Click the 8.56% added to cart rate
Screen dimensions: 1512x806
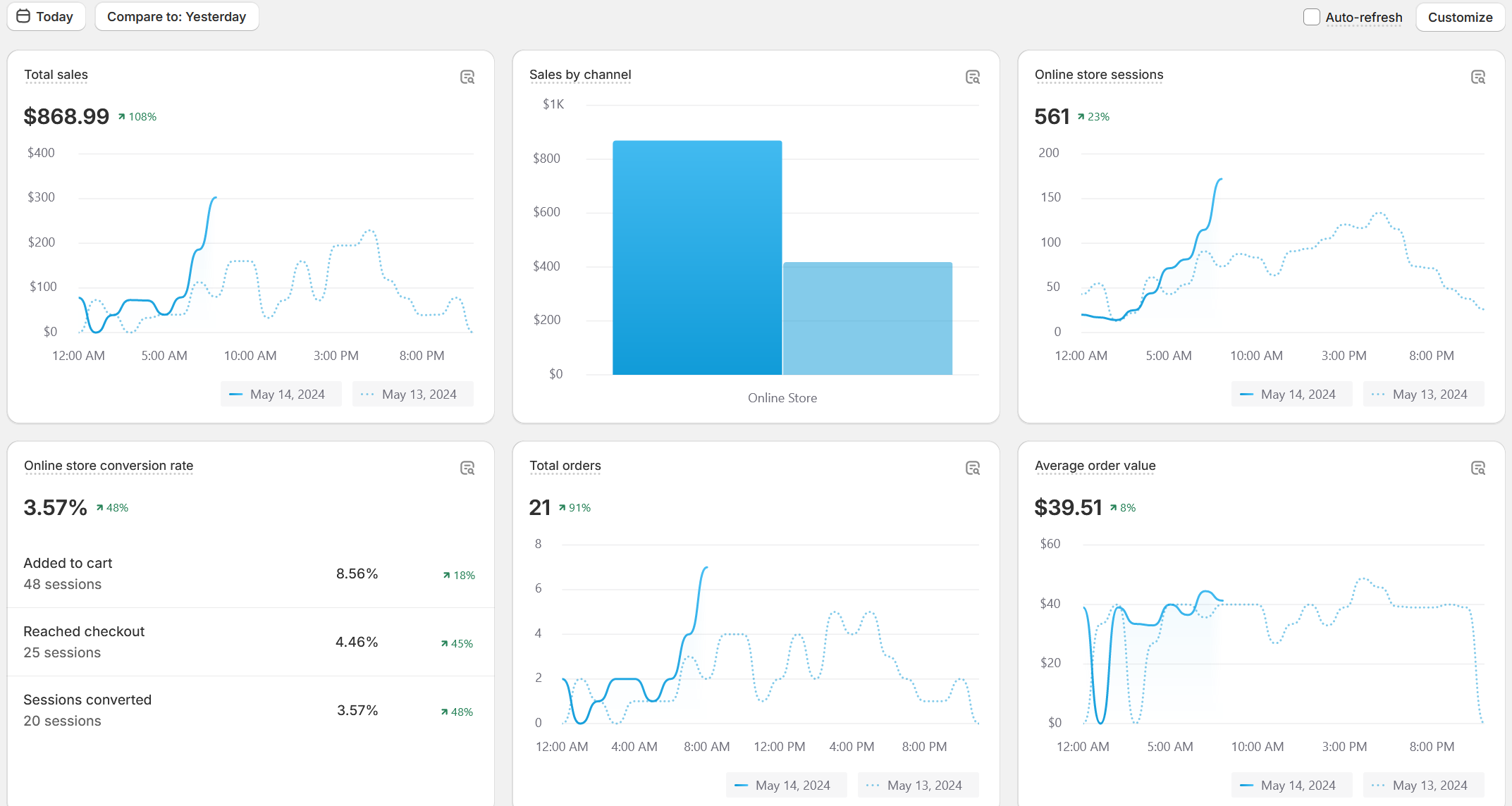point(357,574)
